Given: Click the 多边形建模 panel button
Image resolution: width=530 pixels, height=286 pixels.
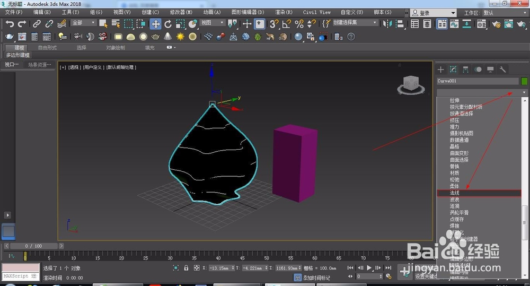Looking at the screenshot, I should [18, 55].
